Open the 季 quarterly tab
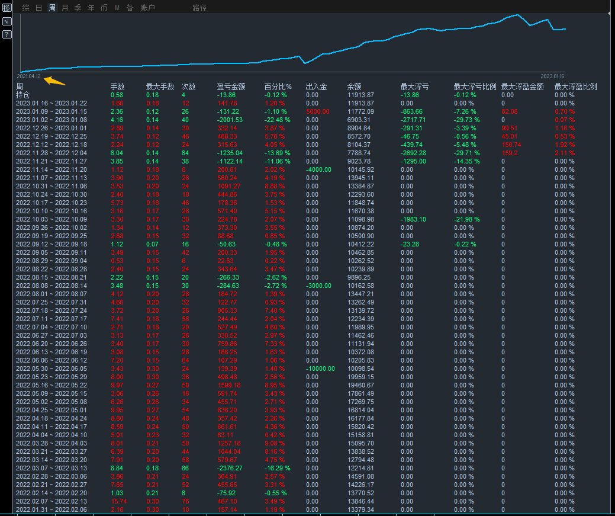This screenshot has height=516, width=615. (x=78, y=8)
